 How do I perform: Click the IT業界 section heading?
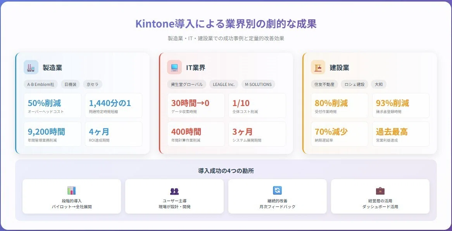(x=196, y=68)
